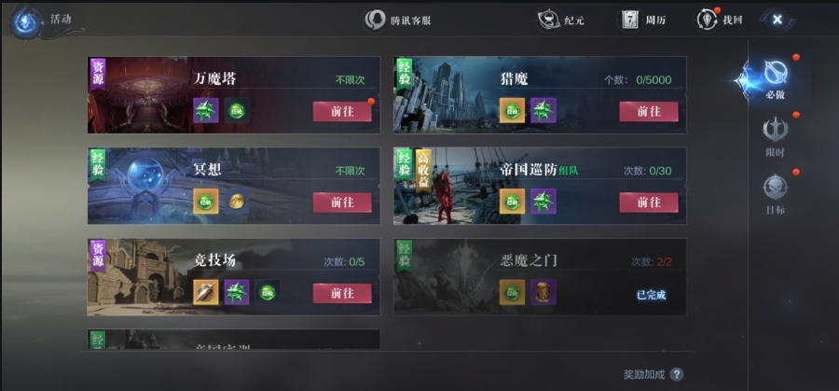Click the green star reward icon in 万魔塔

[206, 110]
